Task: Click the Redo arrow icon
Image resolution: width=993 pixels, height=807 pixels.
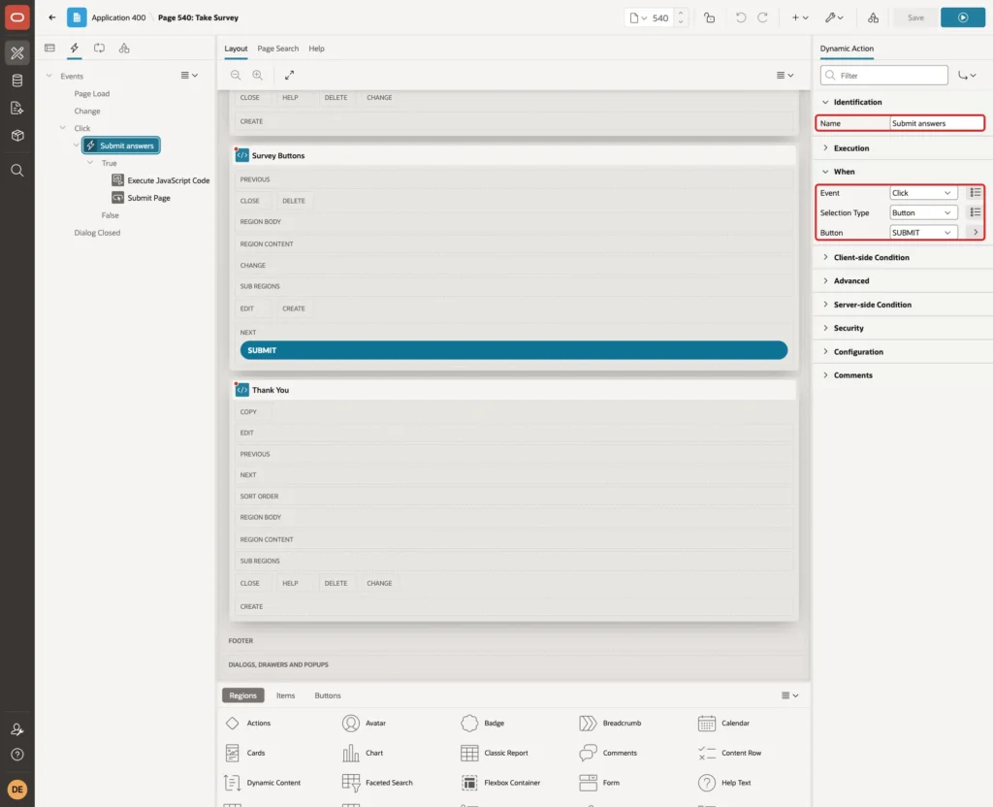Action: (x=762, y=17)
